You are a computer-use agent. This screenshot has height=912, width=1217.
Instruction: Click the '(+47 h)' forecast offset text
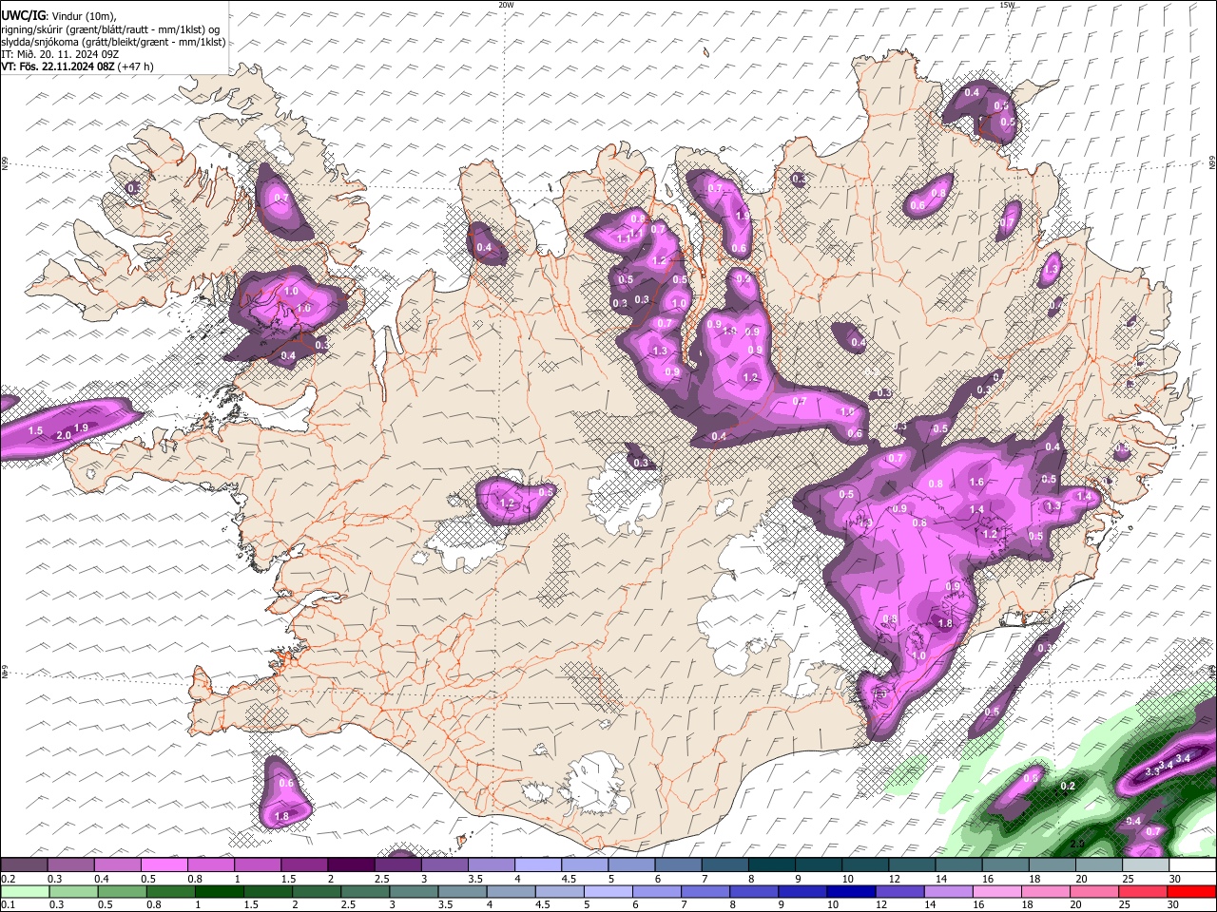[x=136, y=66]
